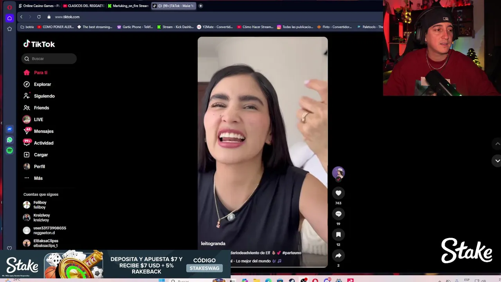Open a new browser tab
501x282 pixels.
click(x=200, y=6)
